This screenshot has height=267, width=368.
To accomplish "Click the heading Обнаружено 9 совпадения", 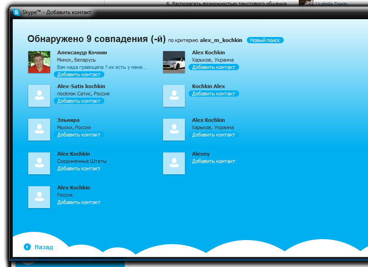I will 97,39.
